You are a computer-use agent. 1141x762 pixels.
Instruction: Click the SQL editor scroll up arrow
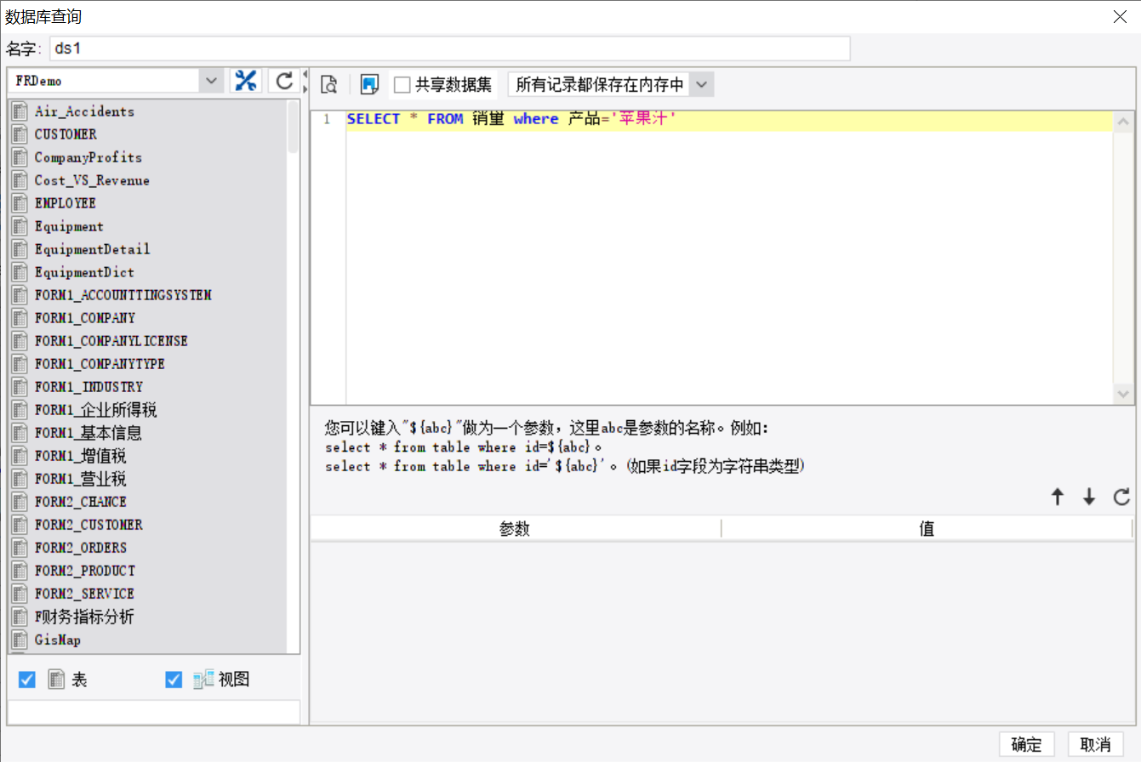[1123, 122]
